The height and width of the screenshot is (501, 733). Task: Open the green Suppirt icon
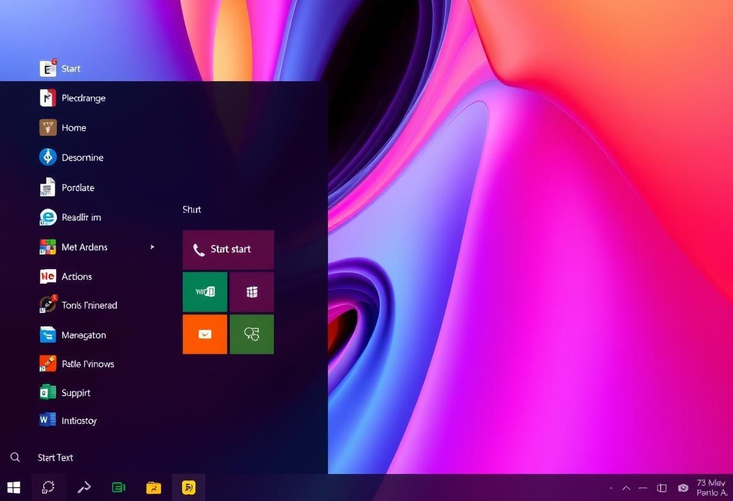[x=48, y=393]
